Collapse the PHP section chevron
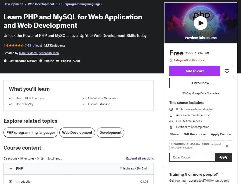 tap(11, 169)
